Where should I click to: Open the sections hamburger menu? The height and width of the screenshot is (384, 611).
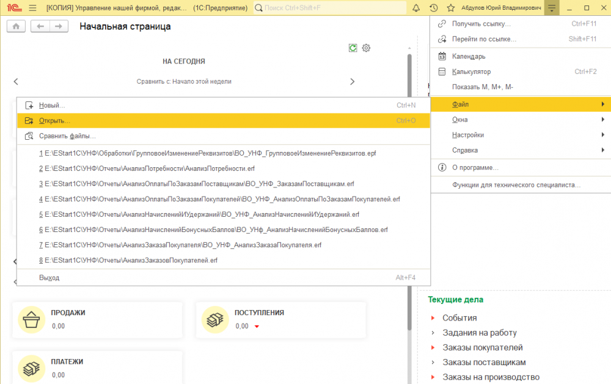pos(33,8)
